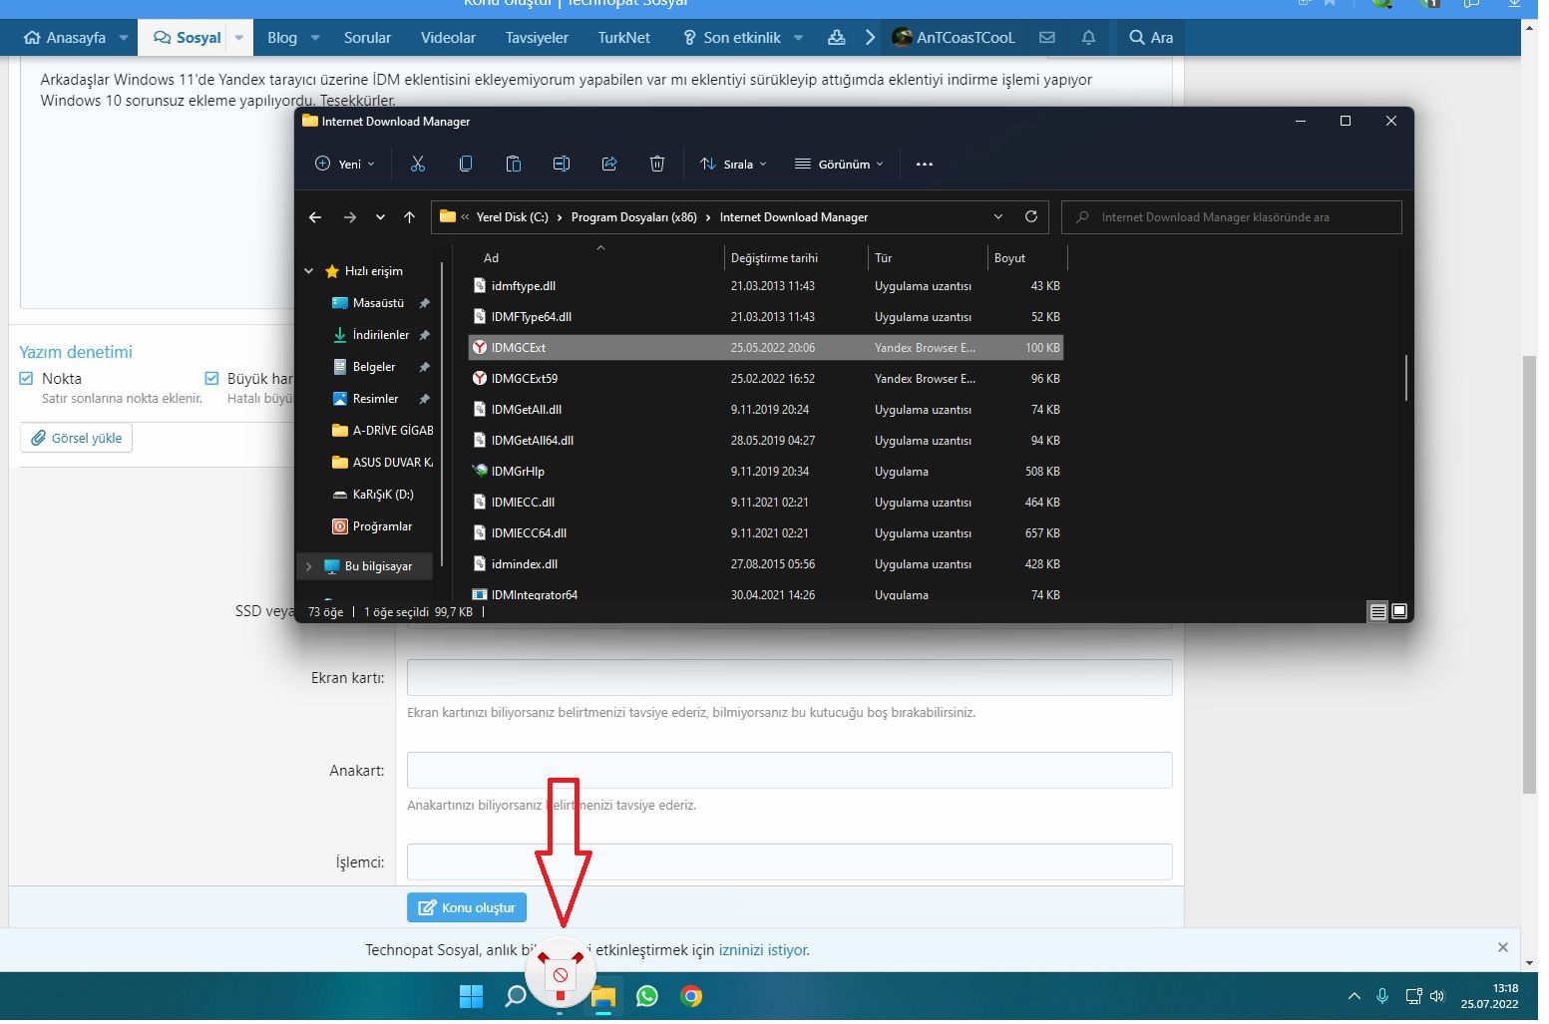1549x1024 pixels.
Task: Click the "iznini istiyor" link
Action: tap(764, 950)
